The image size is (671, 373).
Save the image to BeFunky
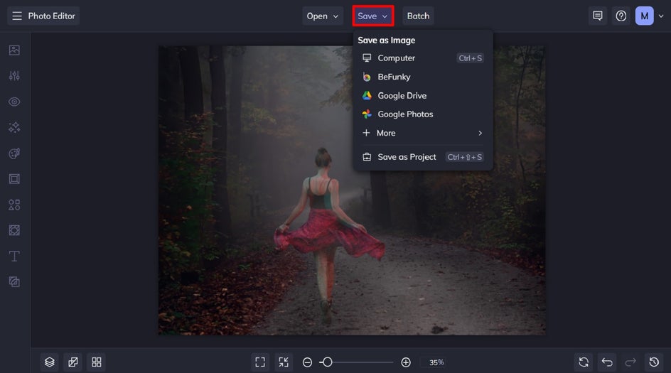tap(422, 77)
